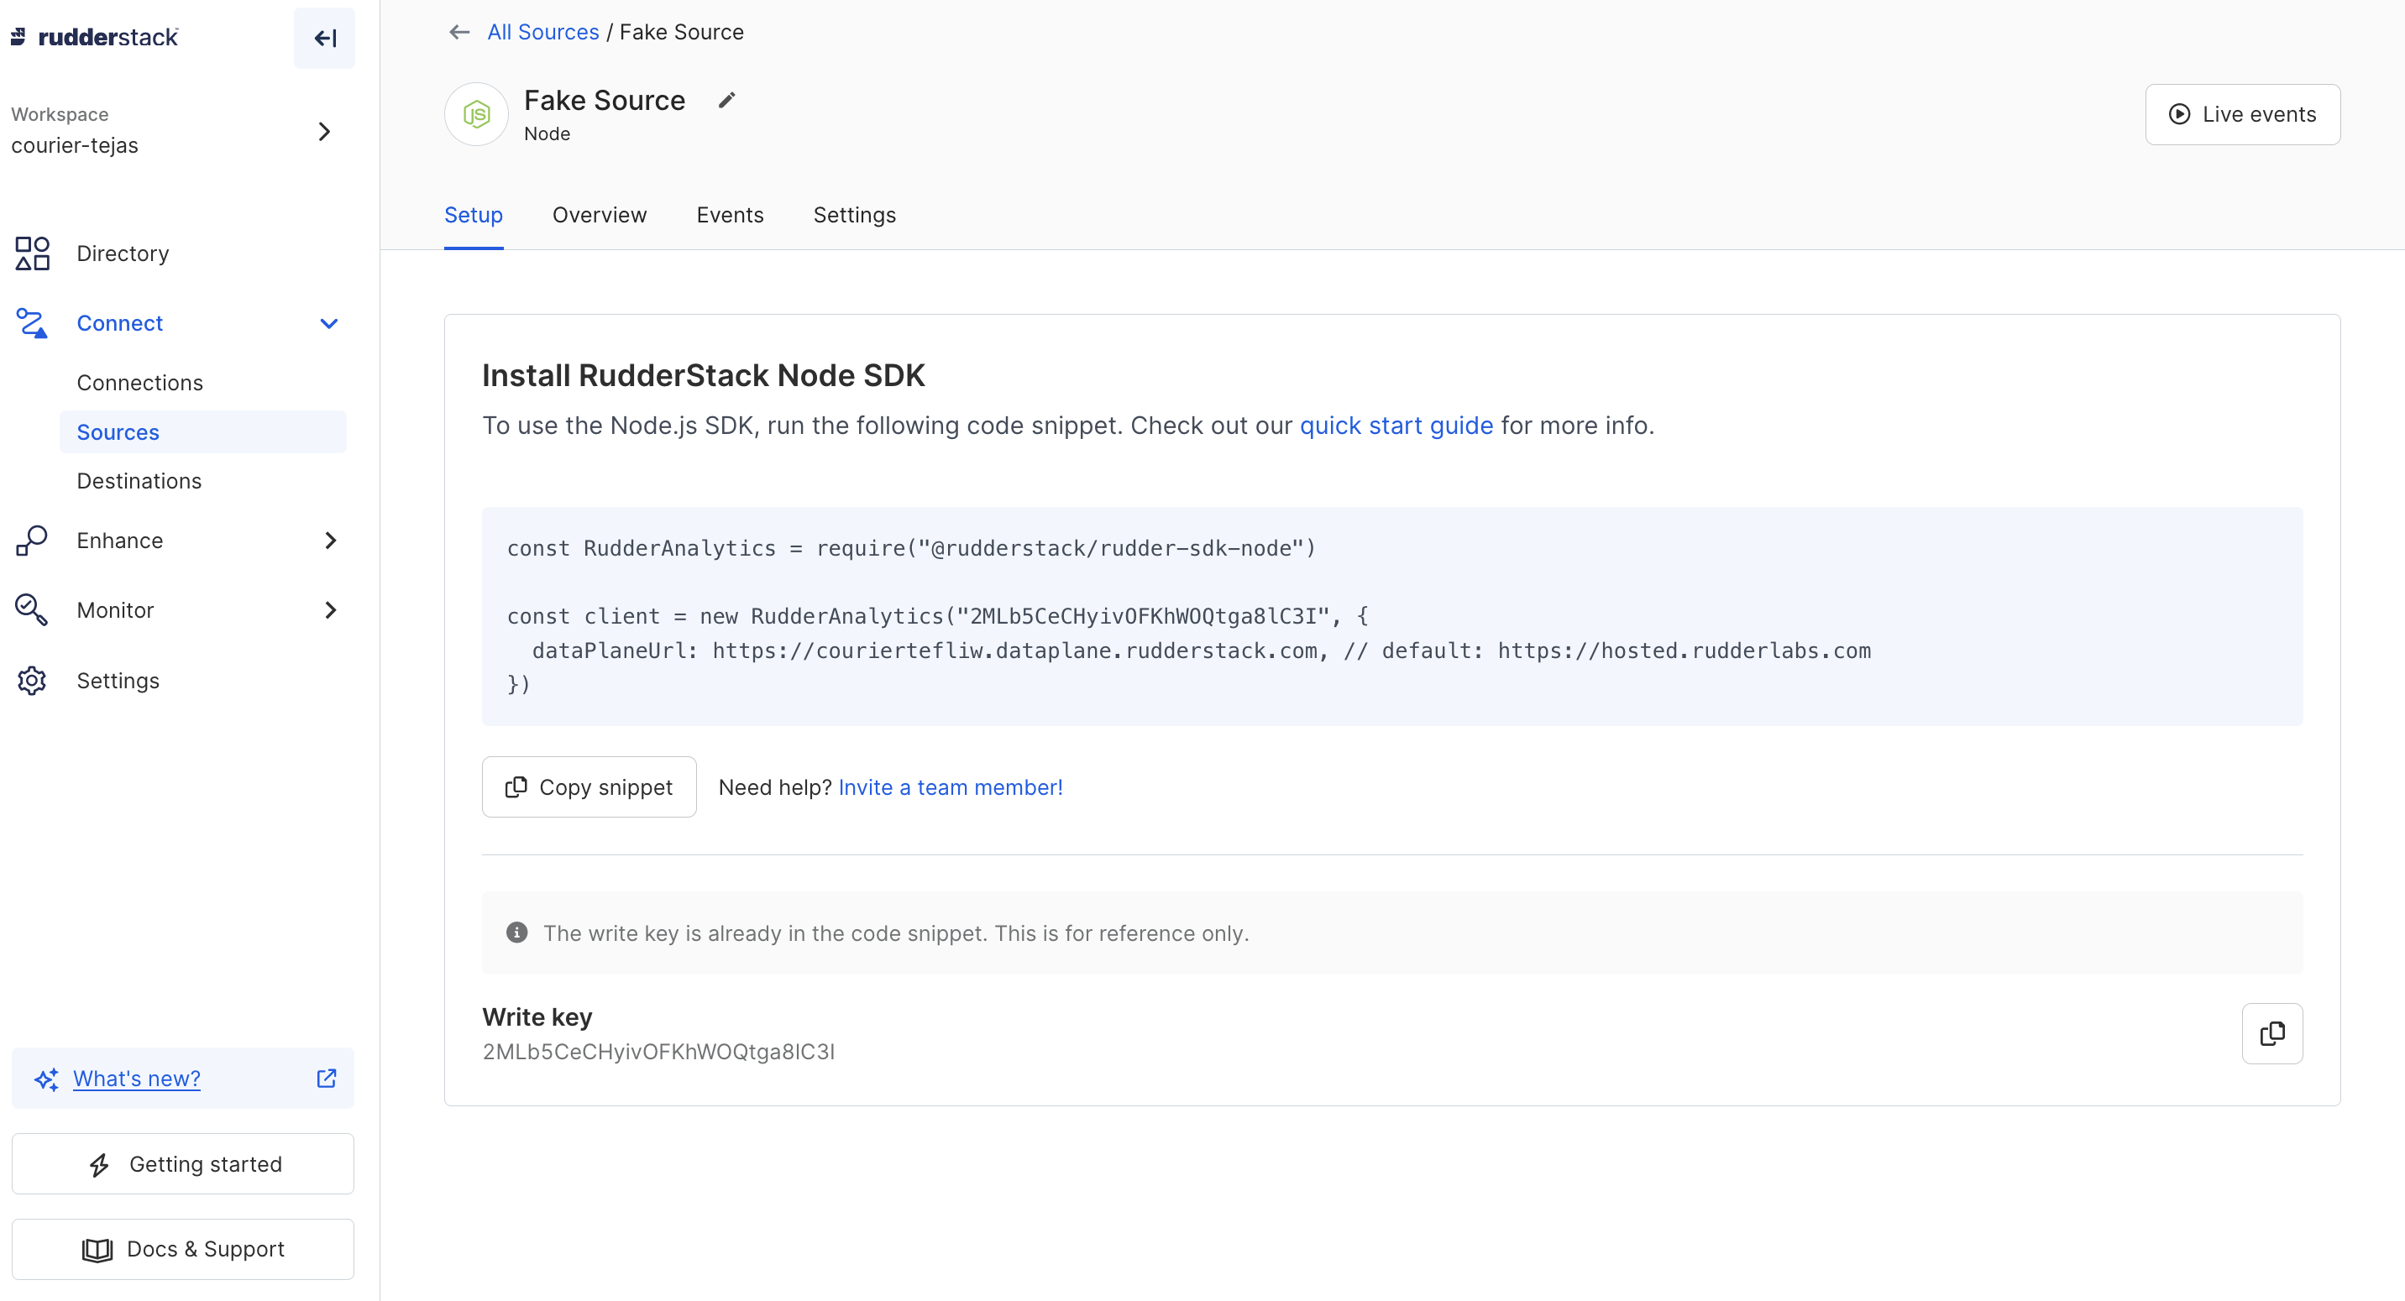Collapse the Connect section chevron
The image size is (2405, 1301).
(x=327, y=323)
